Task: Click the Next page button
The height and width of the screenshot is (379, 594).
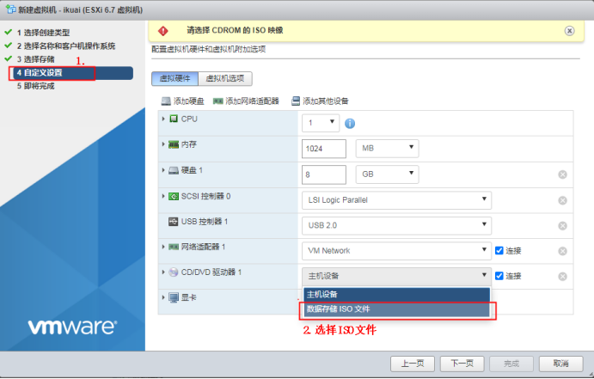Action: click(x=462, y=362)
